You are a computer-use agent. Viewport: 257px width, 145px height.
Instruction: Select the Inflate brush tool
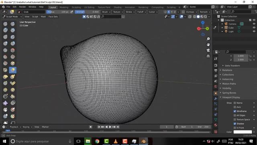click(x=5, y=43)
